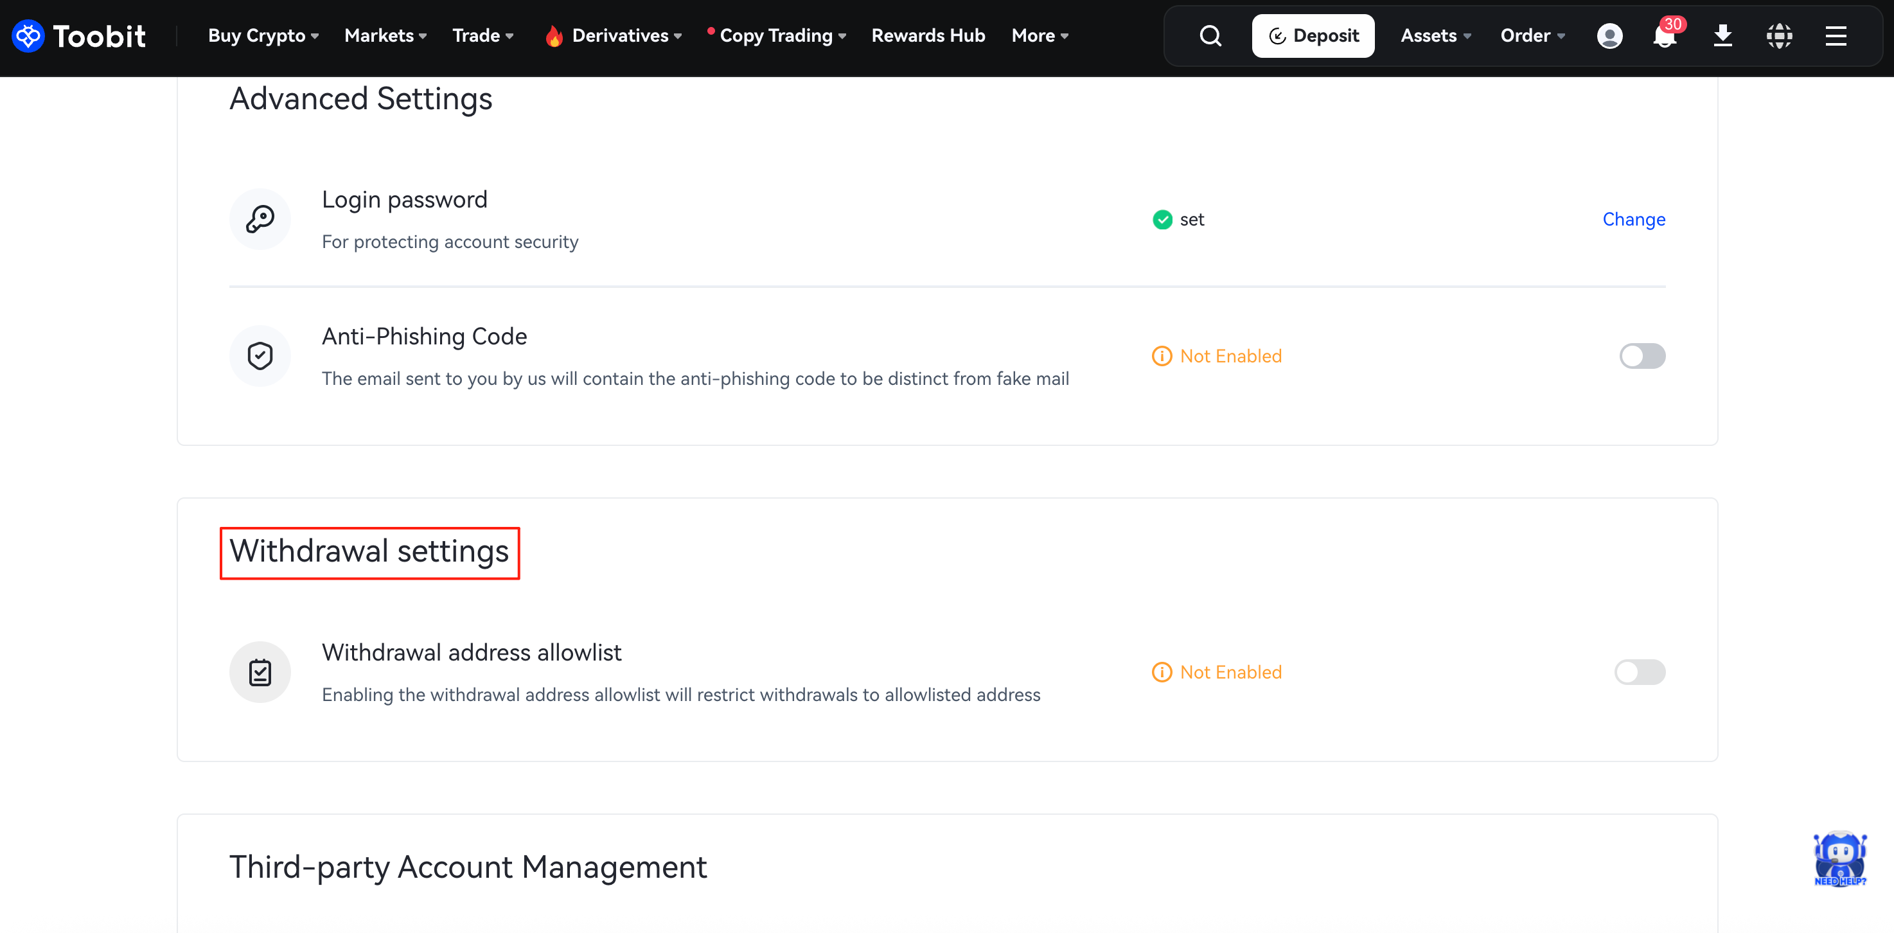The width and height of the screenshot is (1894, 933).
Task: Click the Login password key icon
Action: point(260,219)
